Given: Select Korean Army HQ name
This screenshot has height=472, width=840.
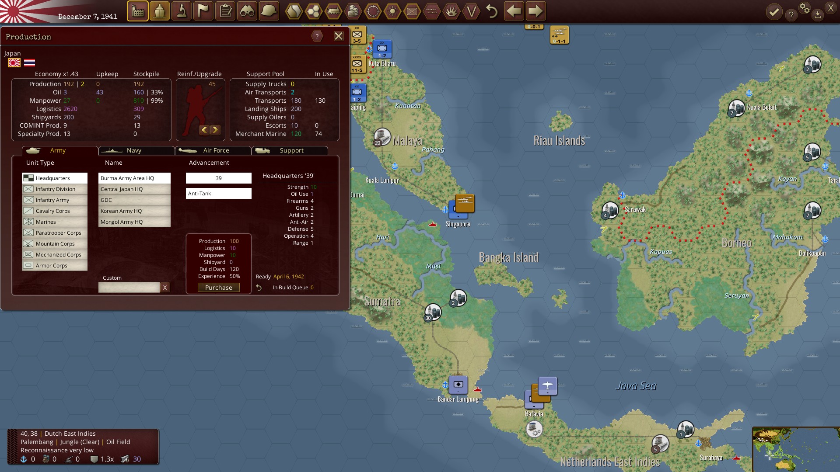Looking at the screenshot, I should point(134,211).
